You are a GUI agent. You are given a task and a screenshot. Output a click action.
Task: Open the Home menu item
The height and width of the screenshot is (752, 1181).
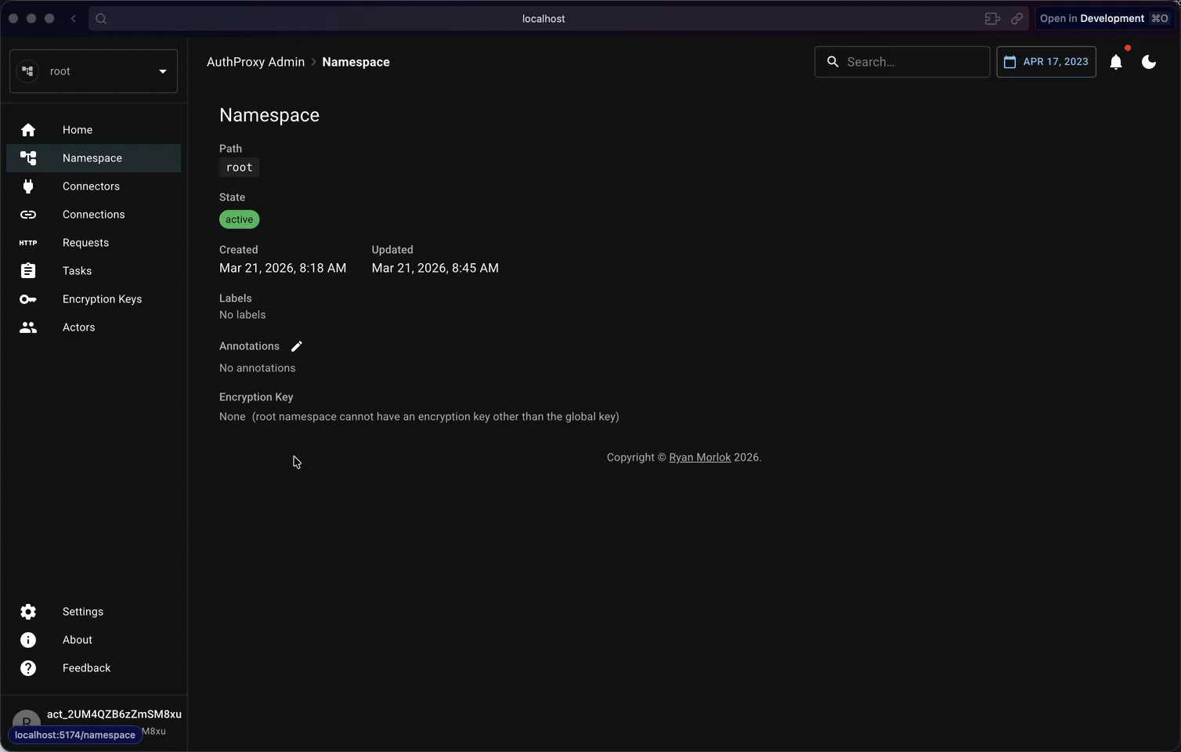pyautogui.click(x=93, y=130)
